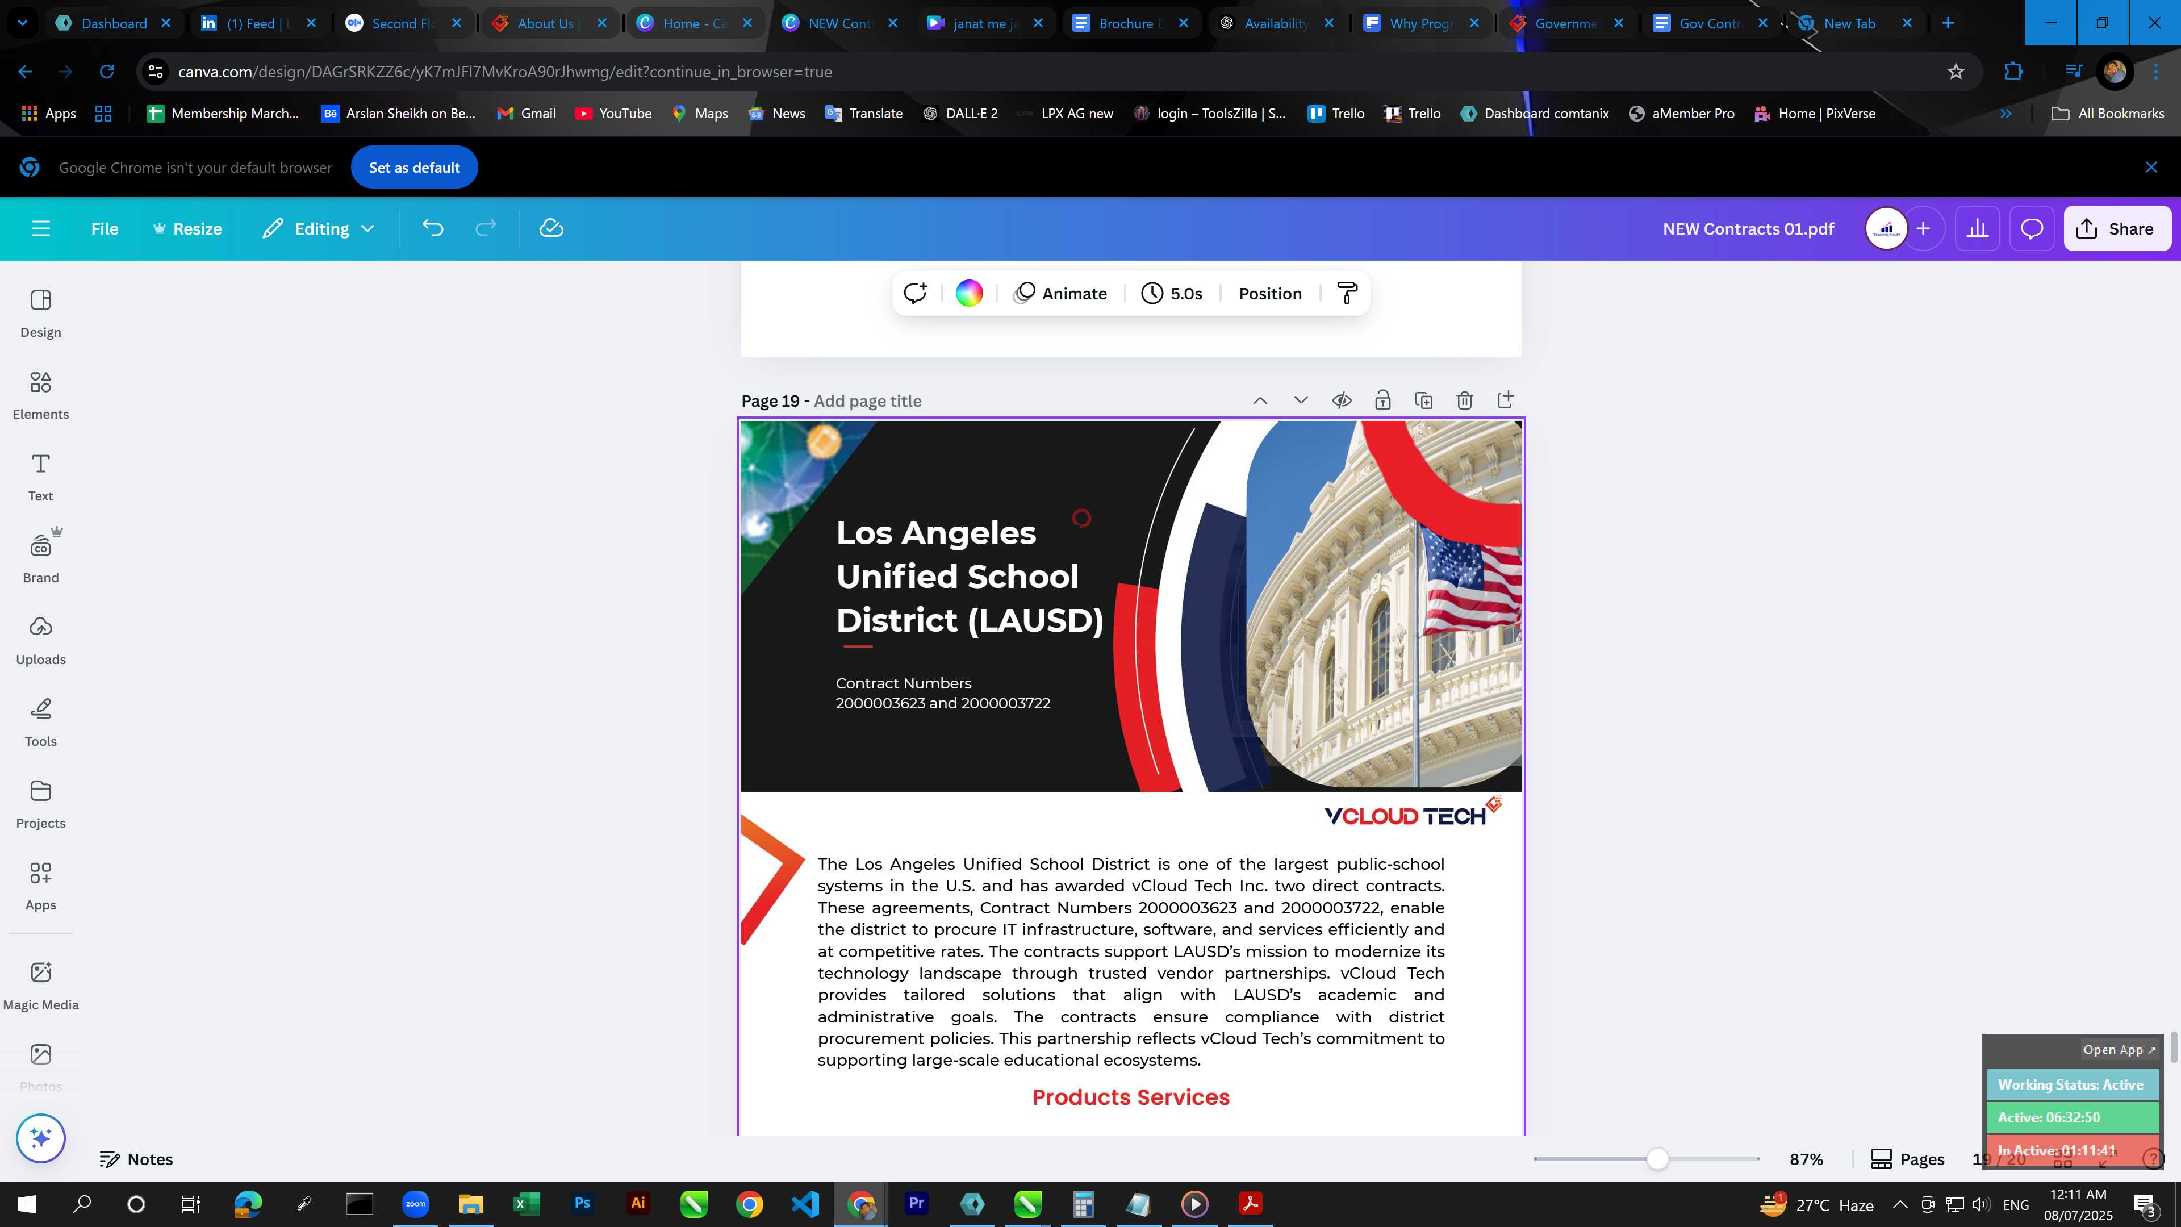Open the Chrome extensions puzzle icon
Viewport: 2181px width, 1227px height.
tap(2013, 72)
